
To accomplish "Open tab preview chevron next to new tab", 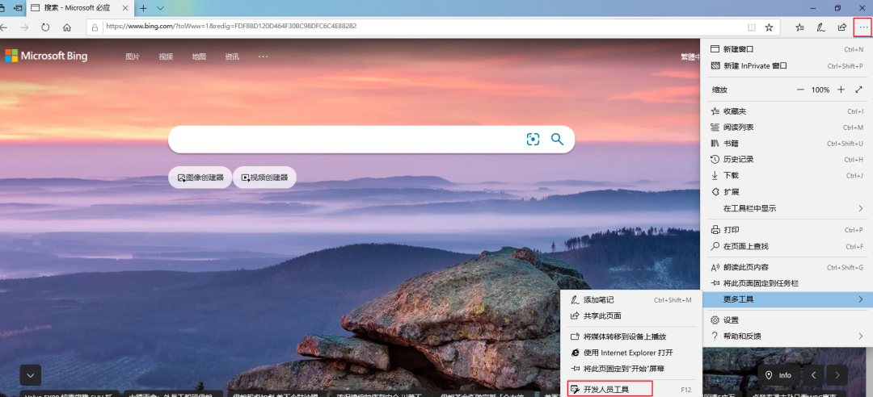I will point(160,8).
